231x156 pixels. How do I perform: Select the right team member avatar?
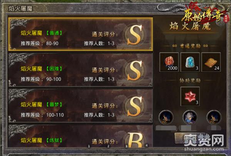tap(214, 117)
